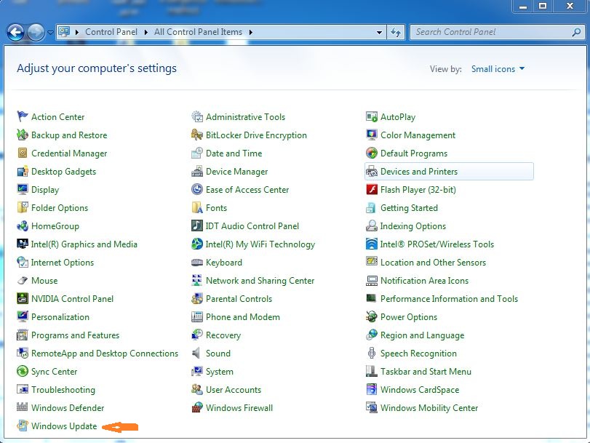This screenshot has width=590, height=443.
Task: Open Programs and Features link
Action: coord(75,335)
